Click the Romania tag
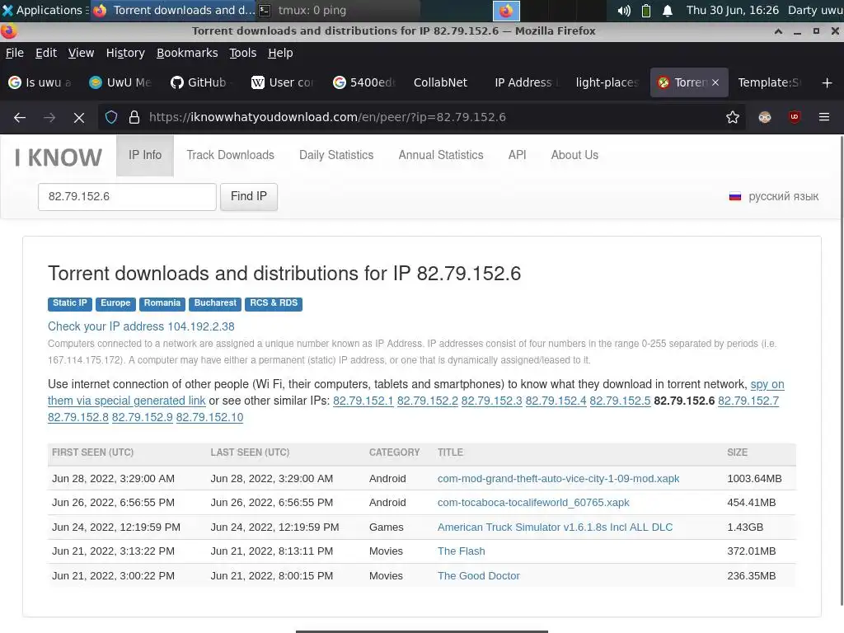This screenshot has width=844, height=633. tap(162, 303)
